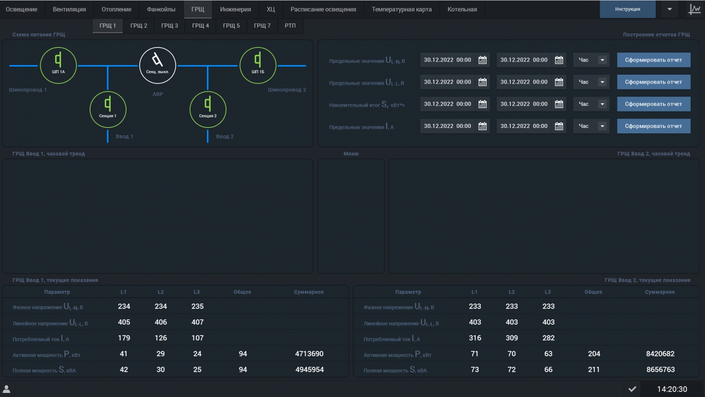Generate report for cumulative S, кВт*ч
This screenshot has height=397, width=705.
coord(653,104)
